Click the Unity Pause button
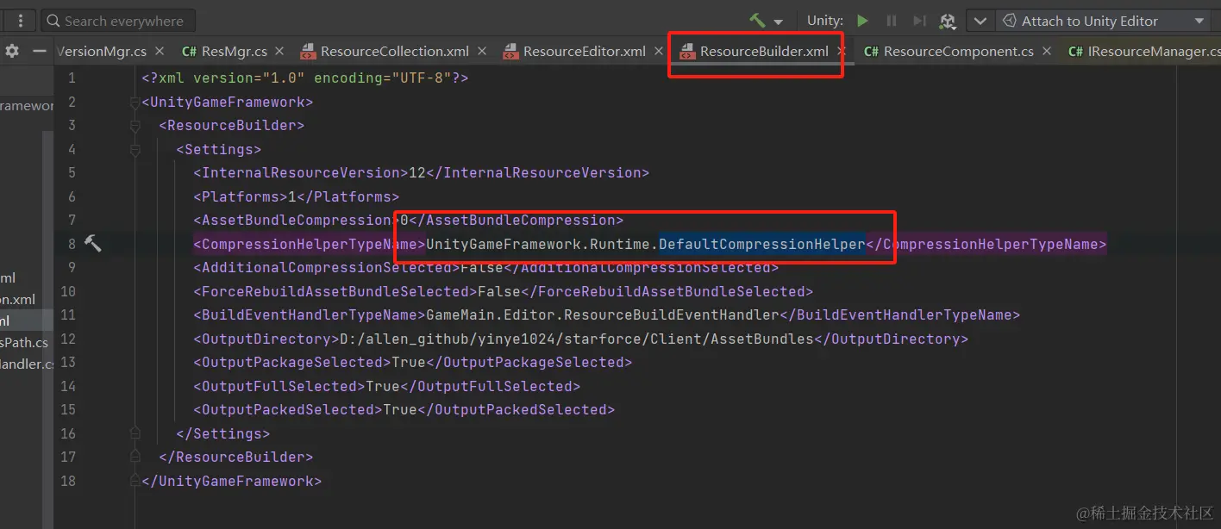1221x529 pixels. [892, 21]
